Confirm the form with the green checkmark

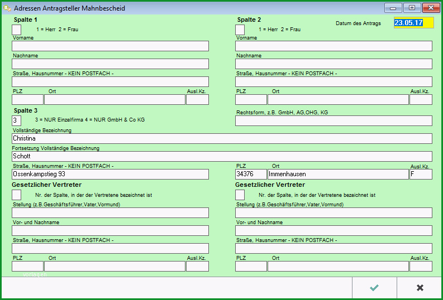pos(374,288)
